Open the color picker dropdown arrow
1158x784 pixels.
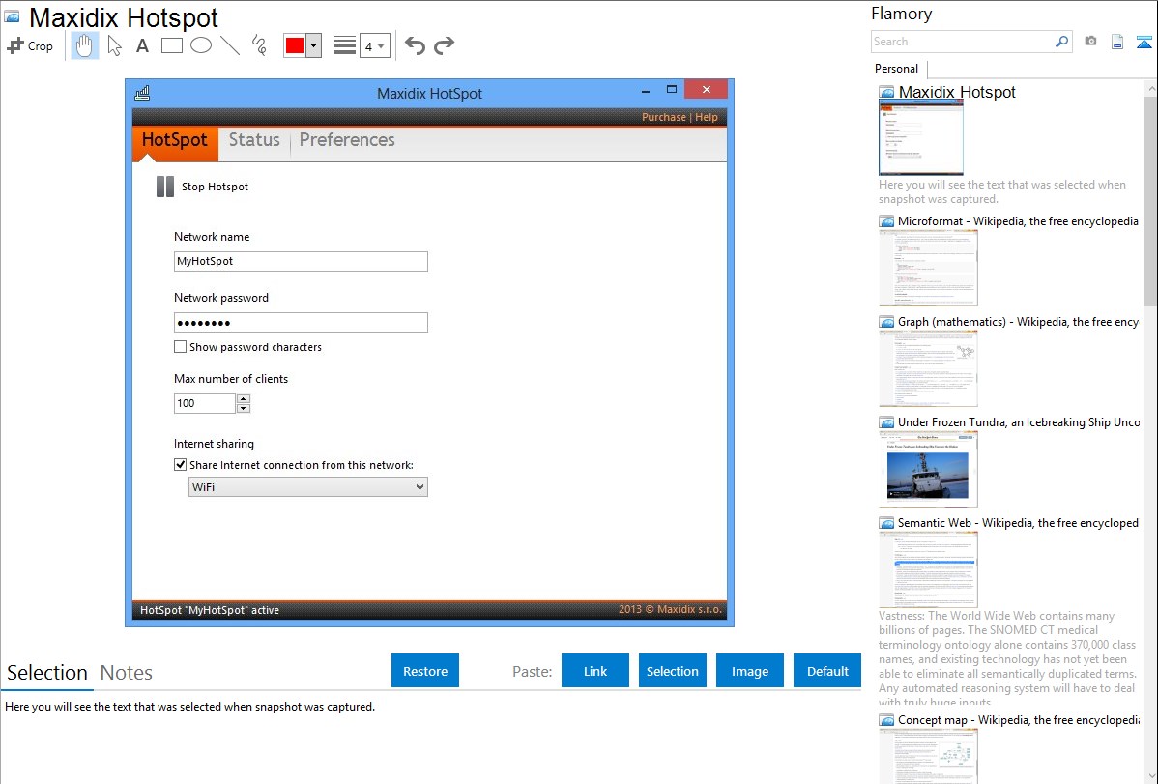(x=314, y=45)
